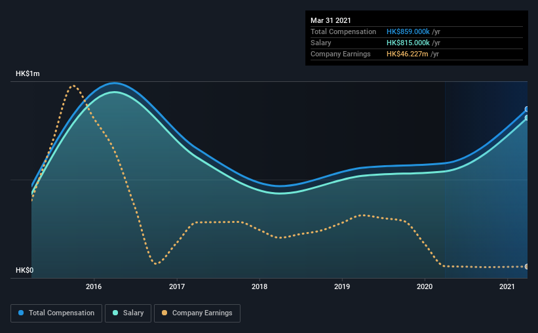Click the Mar 31 2021 tooltip date
The image size is (538, 333).
point(331,20)
